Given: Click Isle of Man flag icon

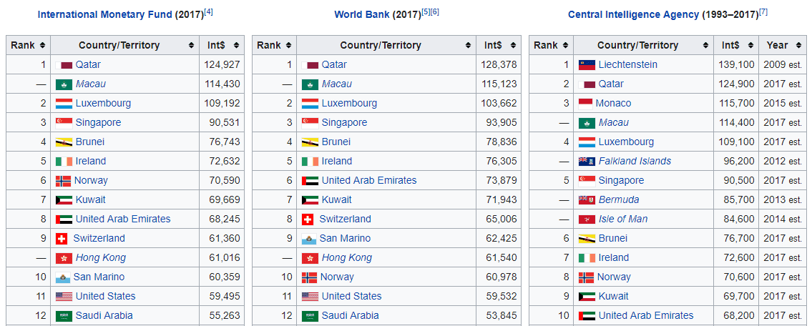Looking at the screenshot, I should click(587, 219).
